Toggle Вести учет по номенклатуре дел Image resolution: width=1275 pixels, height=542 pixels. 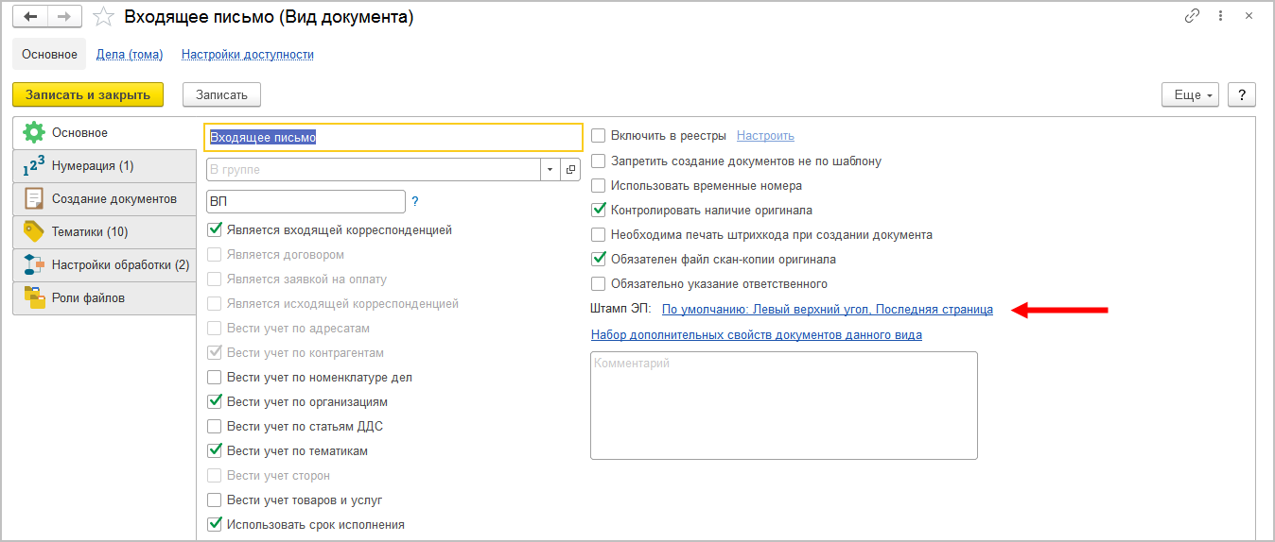pos(214,378)
